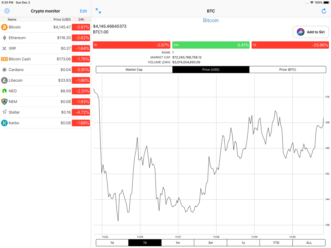Open settings via the gear icon
This screenshot has height=248, width=331.
(x=7, y=11)
